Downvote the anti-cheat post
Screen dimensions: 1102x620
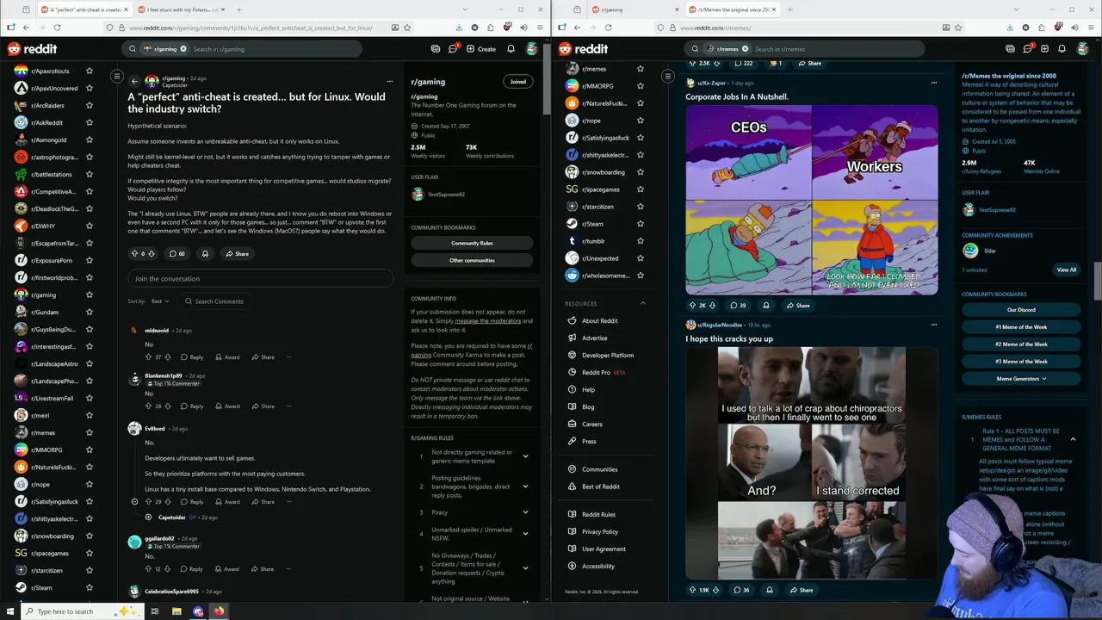152,254
